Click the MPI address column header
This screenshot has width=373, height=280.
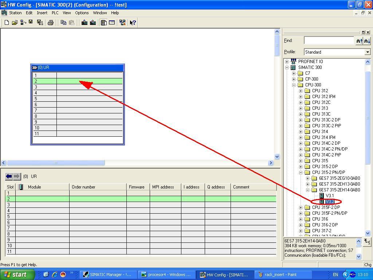(165, 187)
